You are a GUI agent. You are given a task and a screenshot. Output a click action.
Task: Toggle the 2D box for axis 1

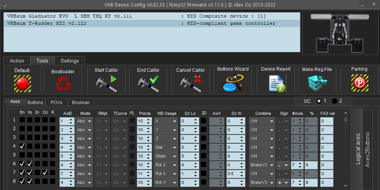(204, 120)
